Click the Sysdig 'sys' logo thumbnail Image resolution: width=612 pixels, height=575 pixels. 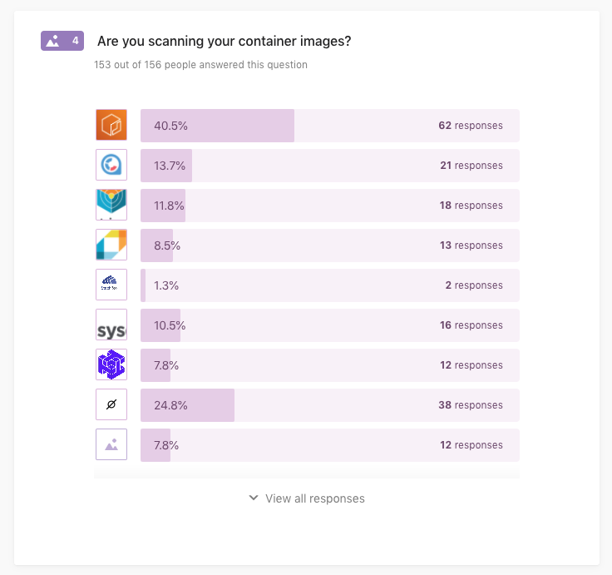click(x=111, y=325)
